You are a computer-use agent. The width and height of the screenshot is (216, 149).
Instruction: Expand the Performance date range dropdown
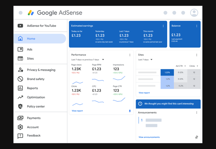click(103, 60)
